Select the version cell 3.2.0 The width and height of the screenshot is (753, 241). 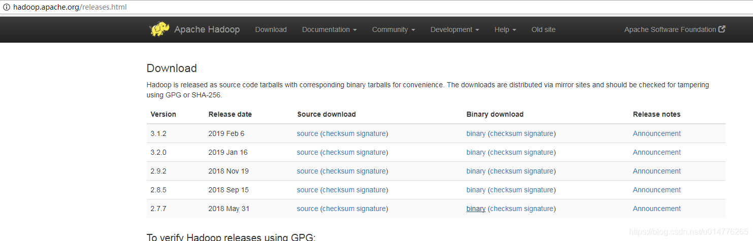(x=158, y=152)
